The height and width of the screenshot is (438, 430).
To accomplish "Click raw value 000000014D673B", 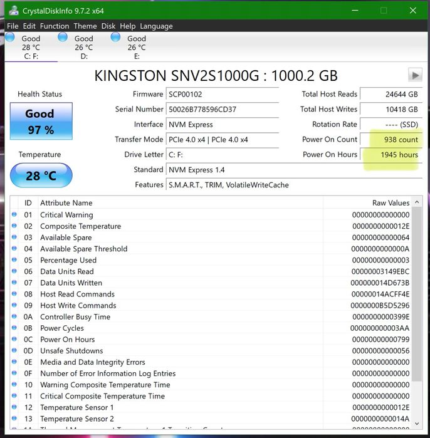I will (x=380, y=283).
